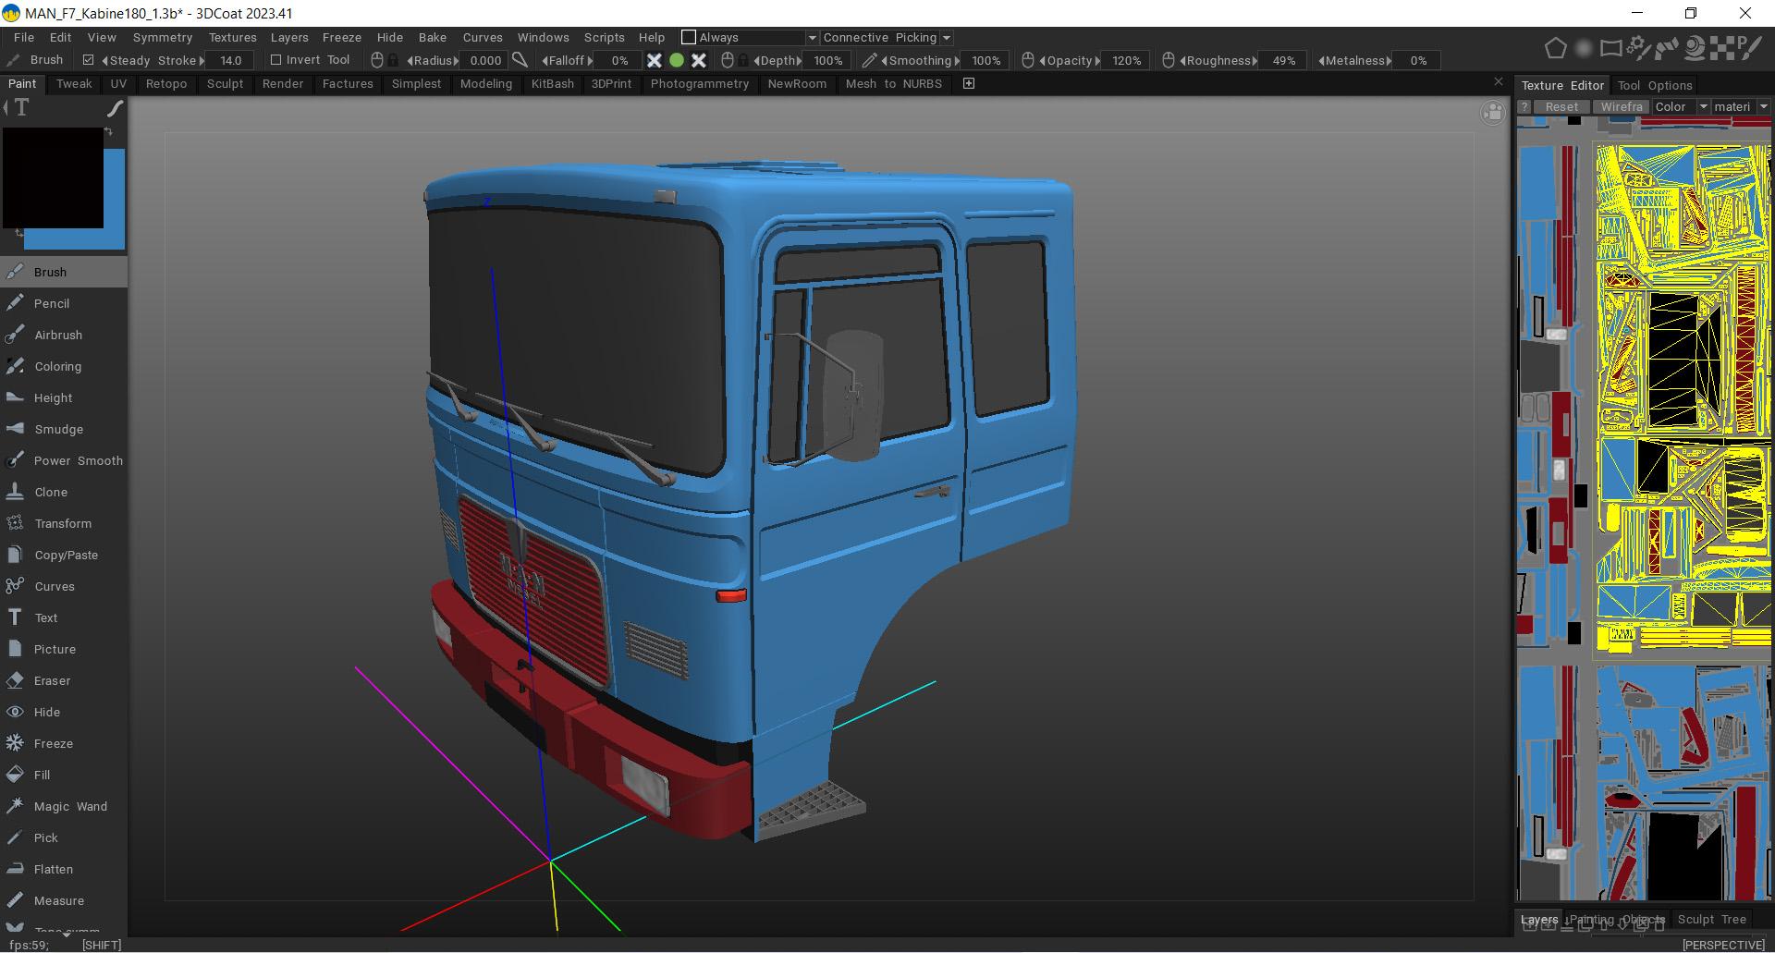1775x953 pixels.
Task: Enable the Invert Tool checkbox
Action: (x=275, y=60)
